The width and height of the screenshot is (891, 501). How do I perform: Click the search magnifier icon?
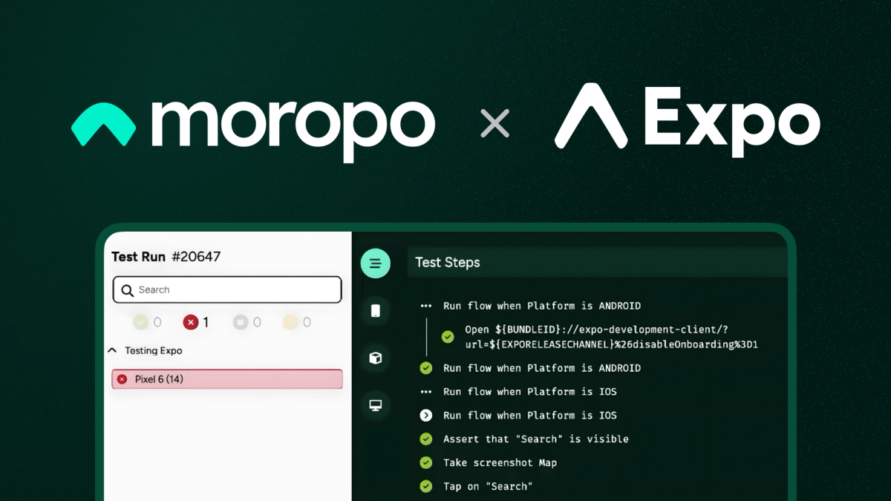127,289
